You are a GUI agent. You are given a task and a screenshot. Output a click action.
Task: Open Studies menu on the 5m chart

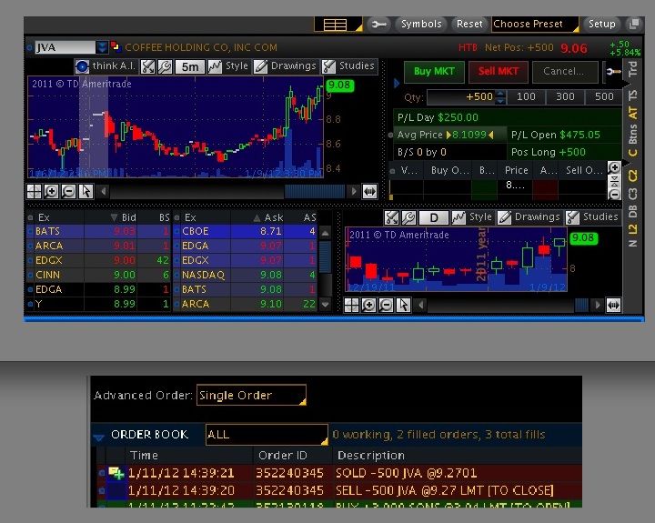(x=348, y=66)
